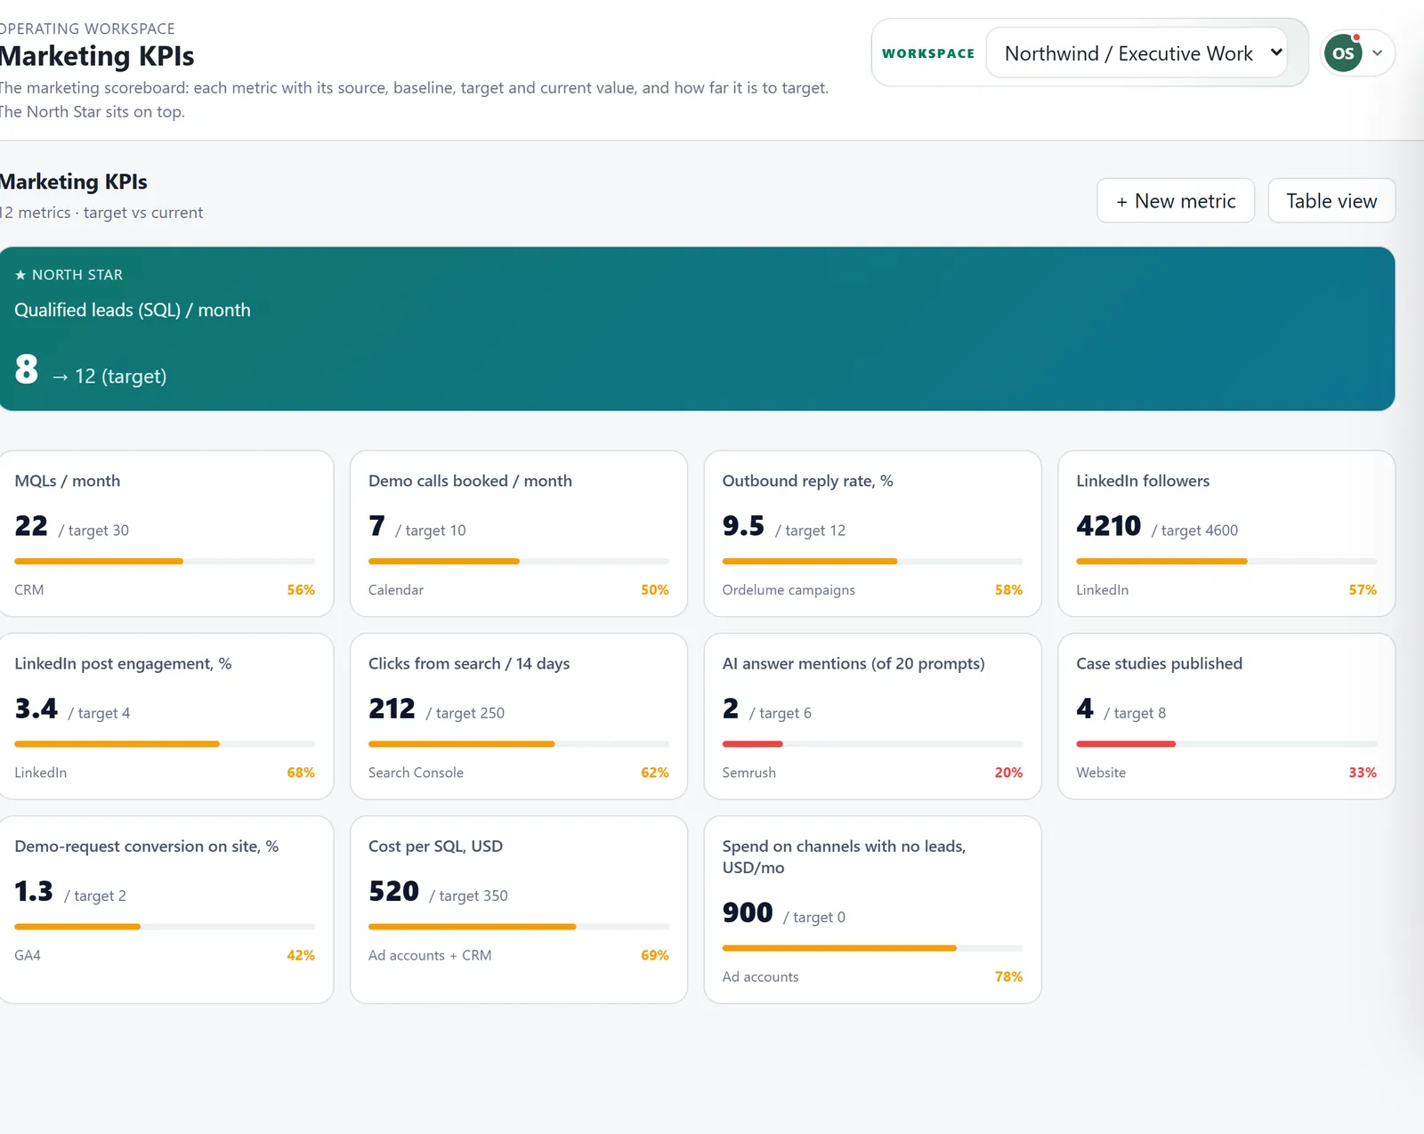Click the Semrush source label
1424x1134 pixels.
(748, 773)
